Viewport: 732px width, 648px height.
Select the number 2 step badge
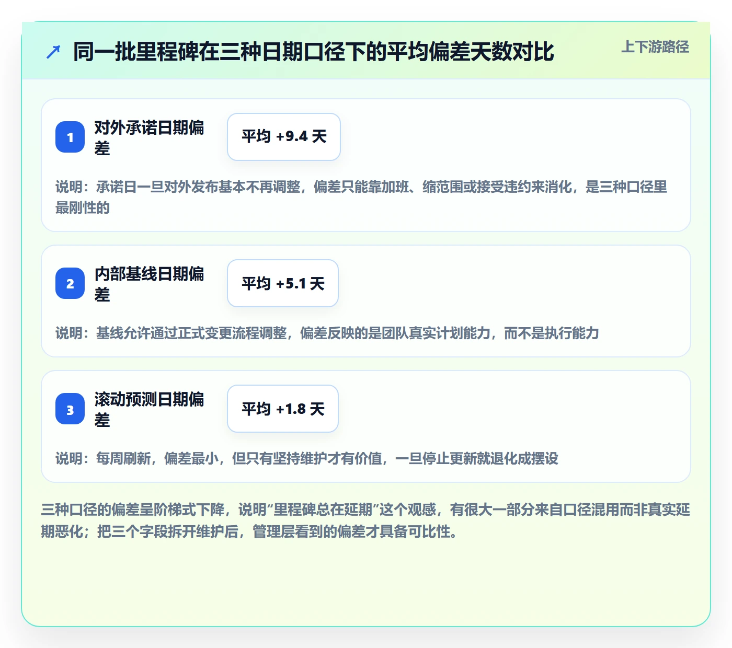click(x=70, y=283)
